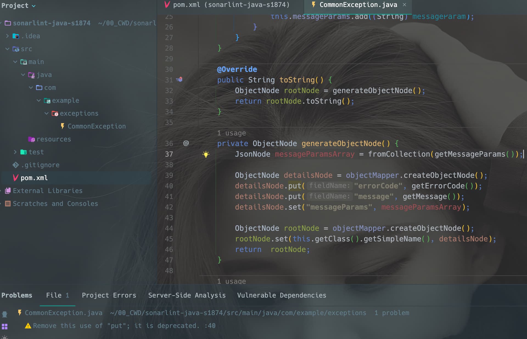
Task: Collapse the exceptions package
Action: pyautogui.click(x=46, y=113)
